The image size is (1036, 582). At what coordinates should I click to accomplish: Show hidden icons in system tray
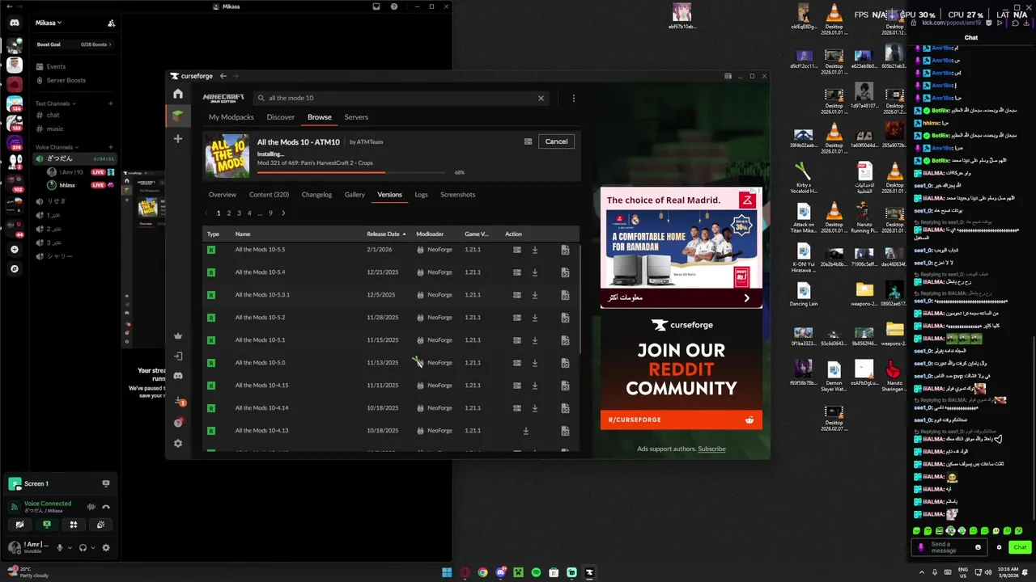pyautogui.click(x=922, y=572)
